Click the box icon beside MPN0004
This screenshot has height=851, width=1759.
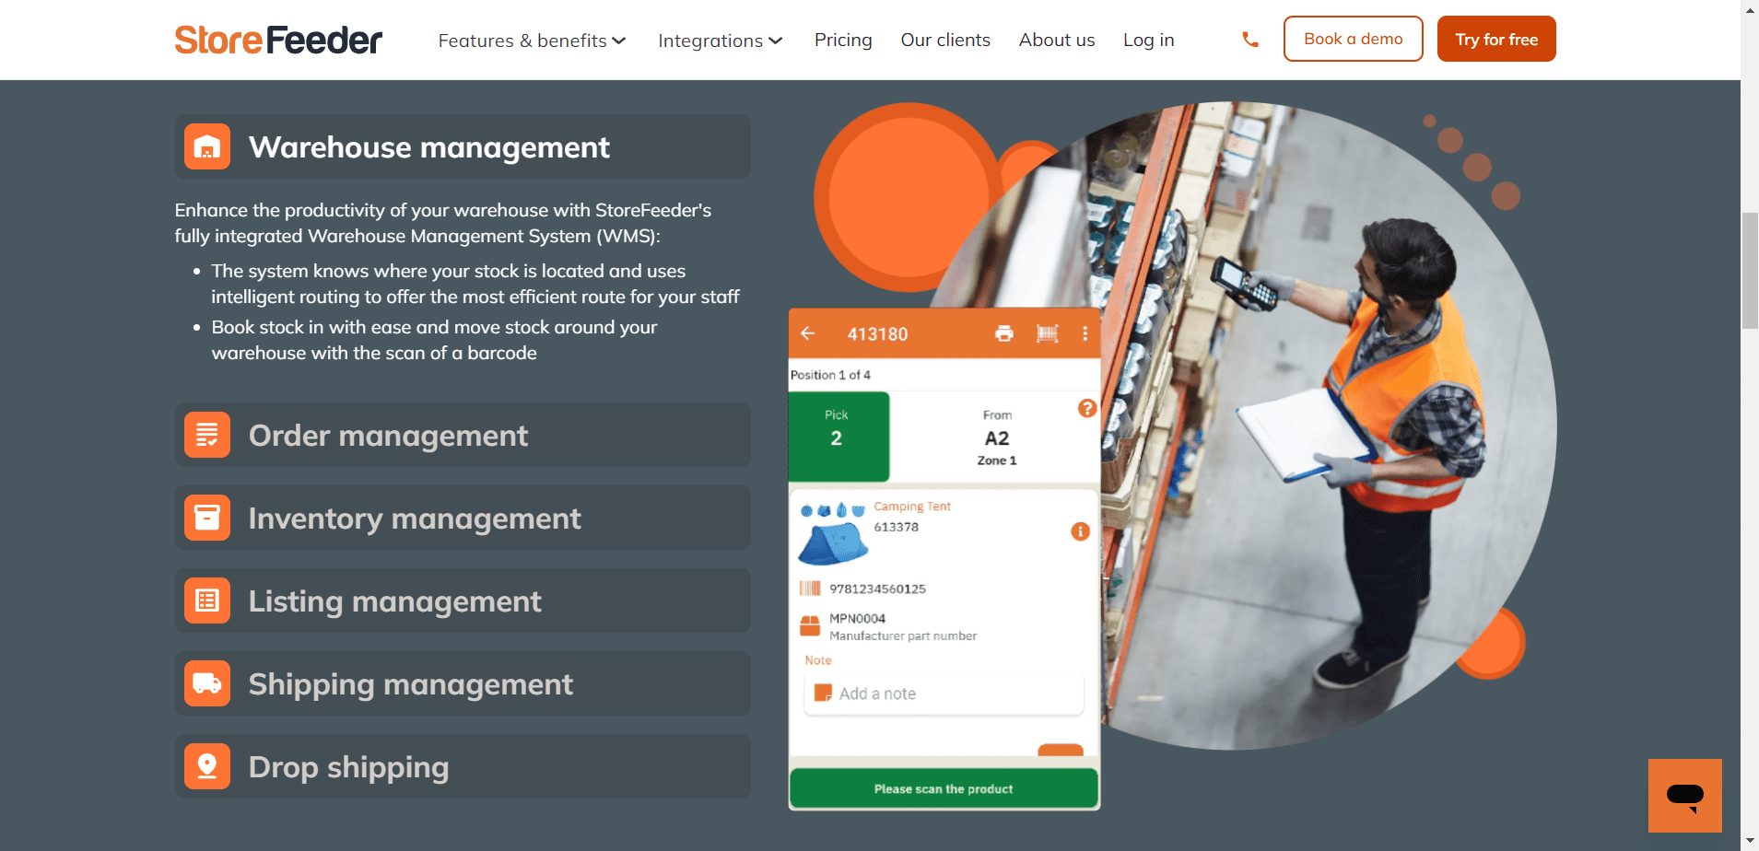coord(810,626)
